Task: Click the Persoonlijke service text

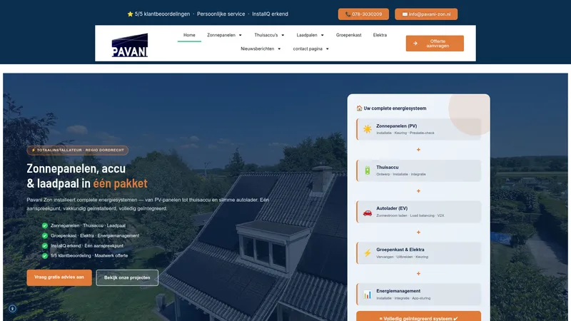Action: [x=221, y=14]
